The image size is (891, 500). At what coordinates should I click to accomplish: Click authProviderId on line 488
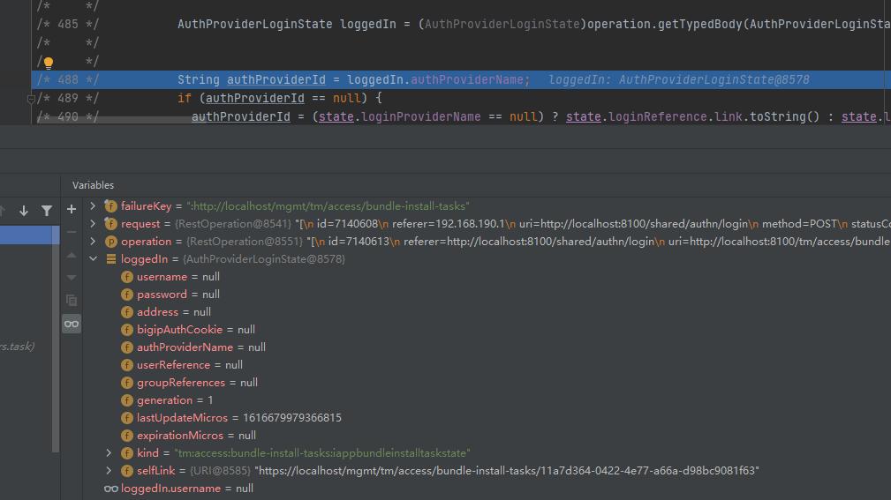click(x=276, y=80)
